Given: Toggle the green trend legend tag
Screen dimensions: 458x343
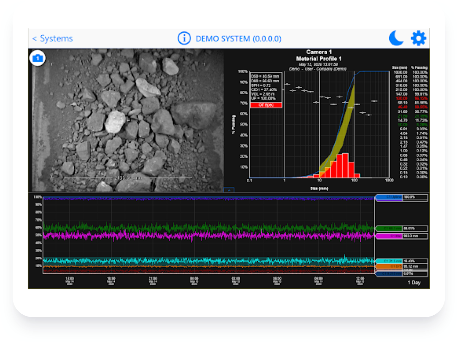Looking at the screenshot, I should click(389, 229).
